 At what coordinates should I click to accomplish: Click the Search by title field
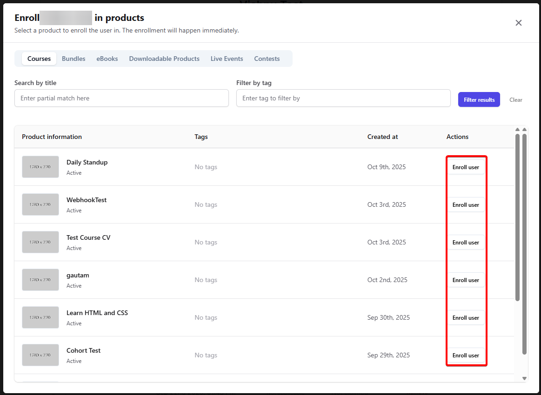[x=121, y=98]
